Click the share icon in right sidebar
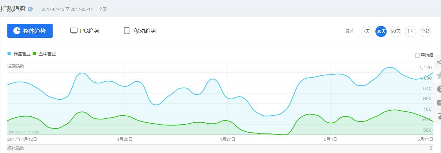 (x=439, y=62)
